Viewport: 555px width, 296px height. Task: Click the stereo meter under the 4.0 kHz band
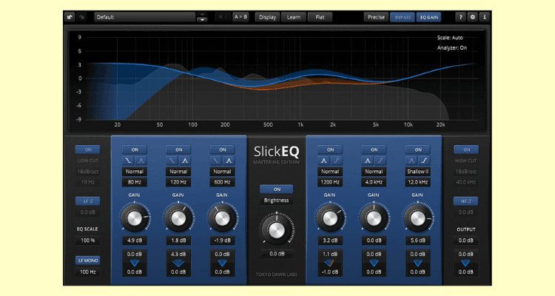click(374, 263)
